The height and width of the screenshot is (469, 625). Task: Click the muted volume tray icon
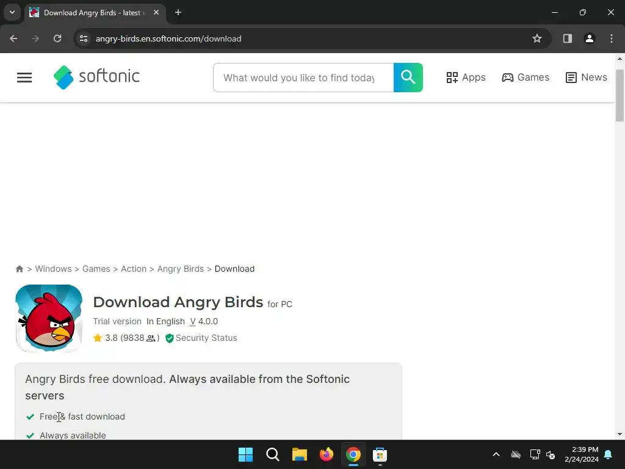(x=551, y=454)
